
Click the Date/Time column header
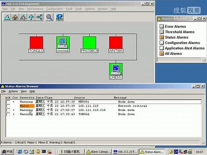(x=44, y=97)
